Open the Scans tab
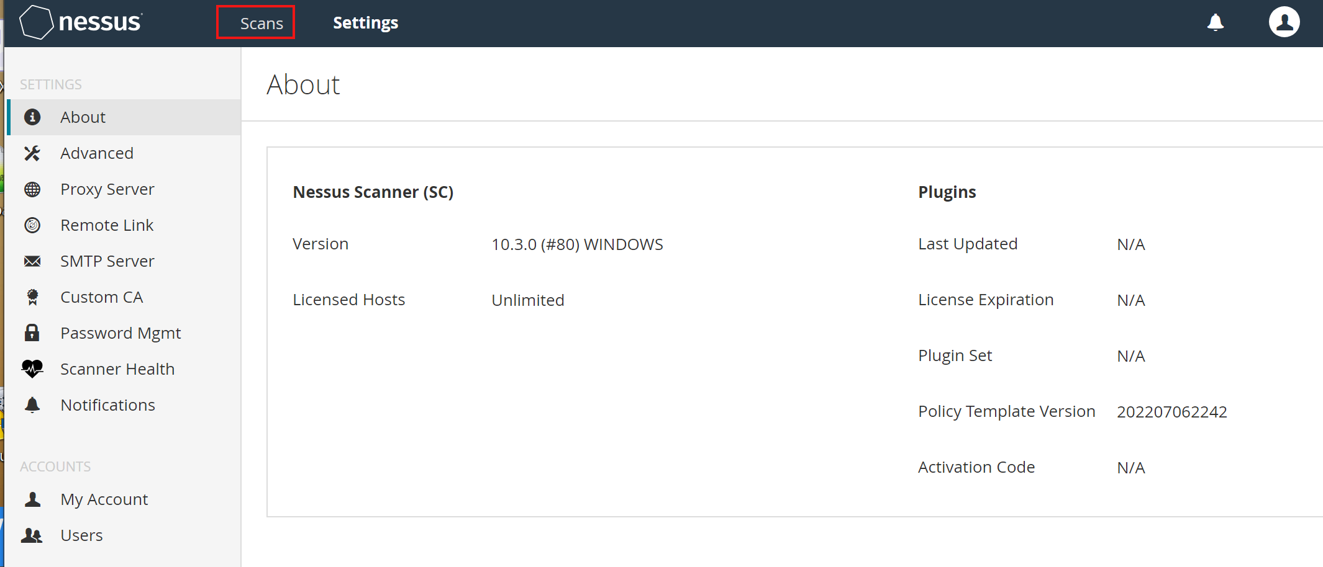The image size is (1323, 567). point(261,23)
